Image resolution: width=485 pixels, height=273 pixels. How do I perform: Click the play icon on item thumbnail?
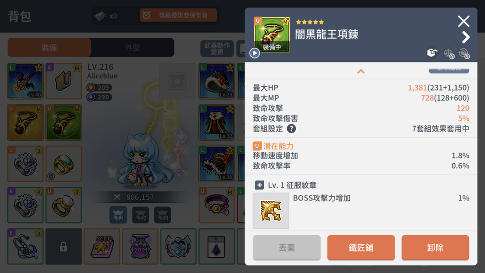point(254,53)
